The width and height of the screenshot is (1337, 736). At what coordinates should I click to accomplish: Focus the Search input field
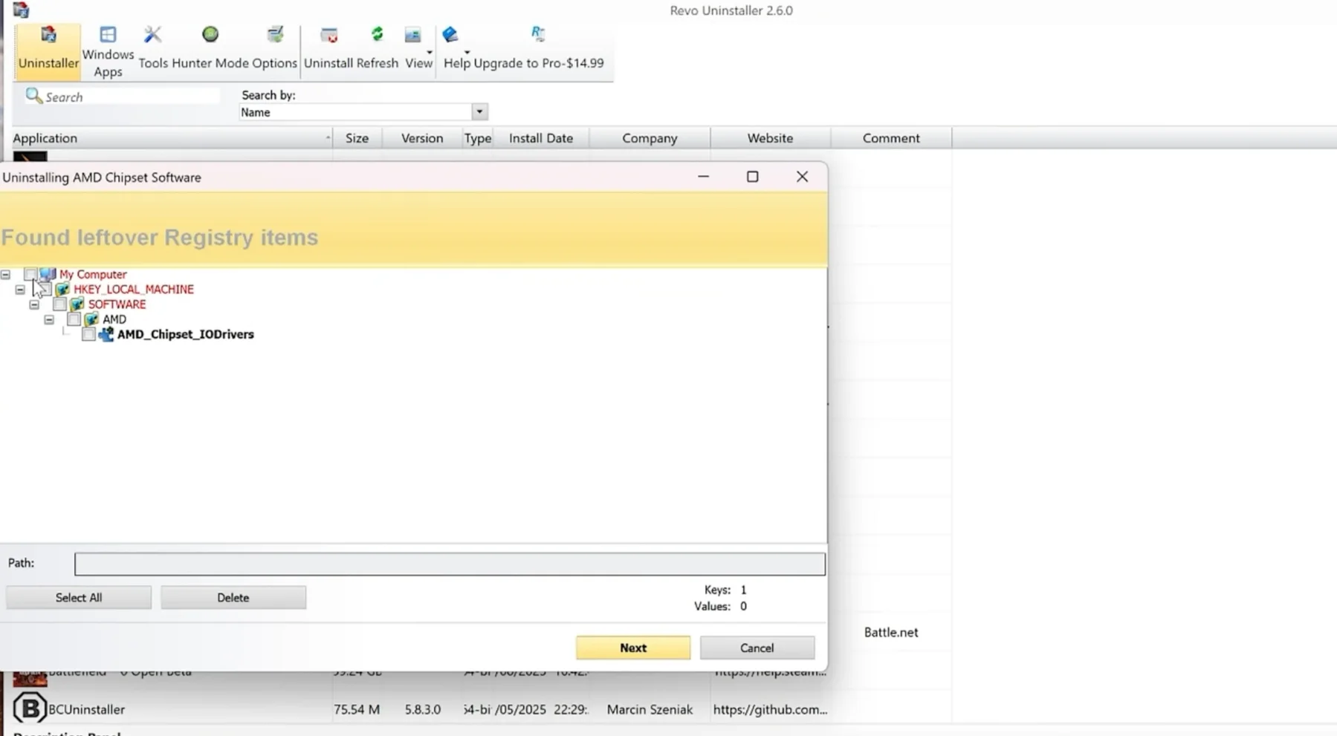[123, 97]
